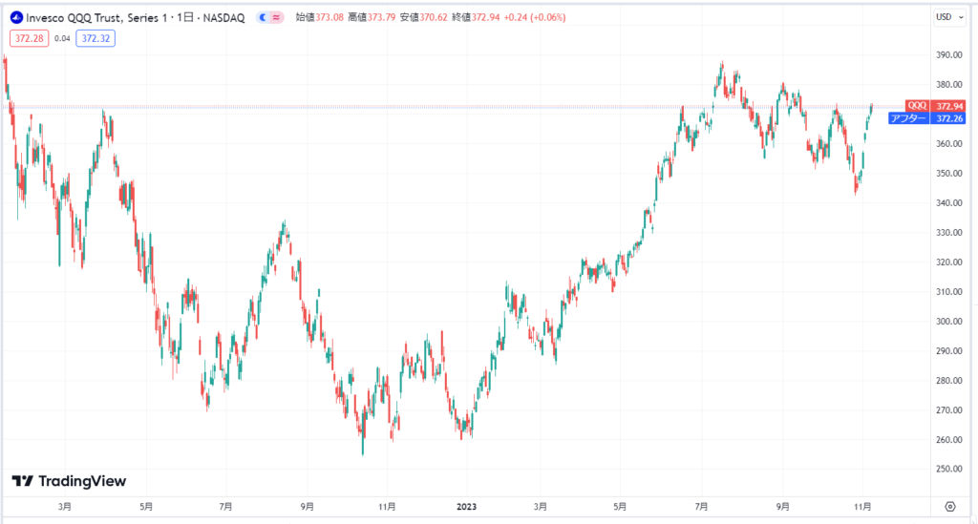Image resolution: width=978 pixels, height=524 pixels.
Task: Click the 高値 373.79 high value
Action: coord(372,17)
